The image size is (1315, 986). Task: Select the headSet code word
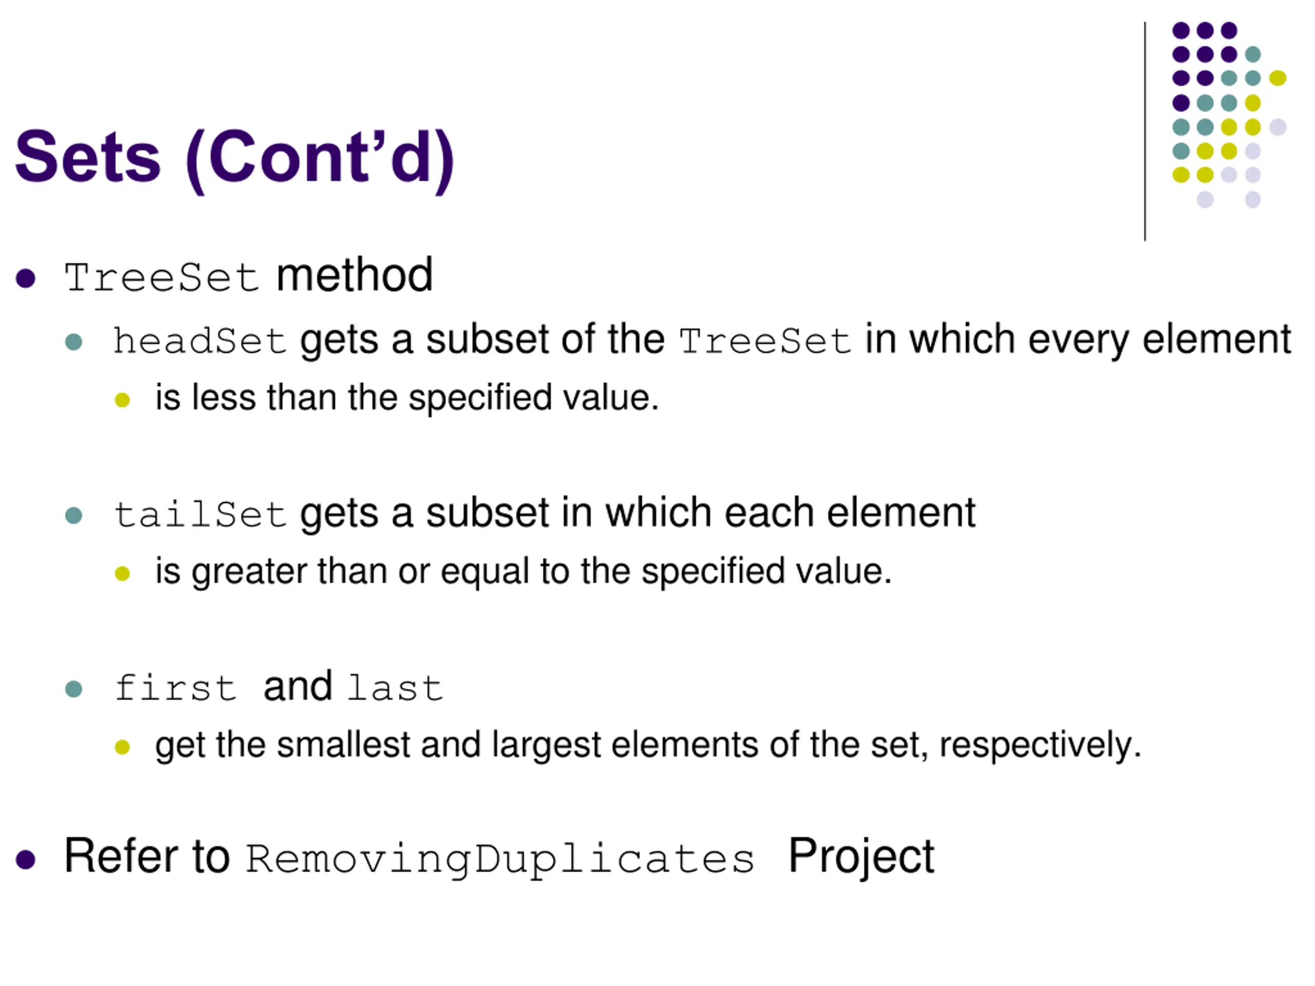[200, 341]
